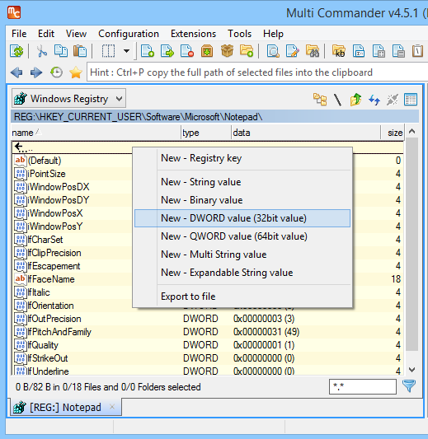428x439 pixels.
Task: Select the [REG:] Notepad tab
Action: (x=65, y=408)
